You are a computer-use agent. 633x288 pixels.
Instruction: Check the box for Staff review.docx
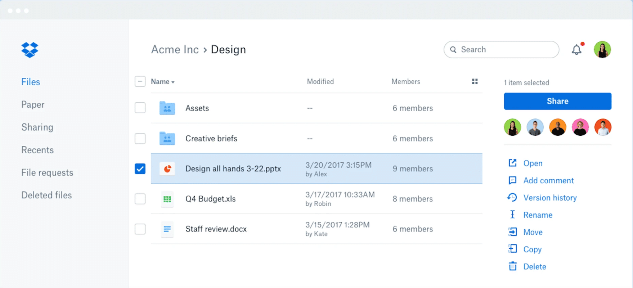[x=140, y=229]
